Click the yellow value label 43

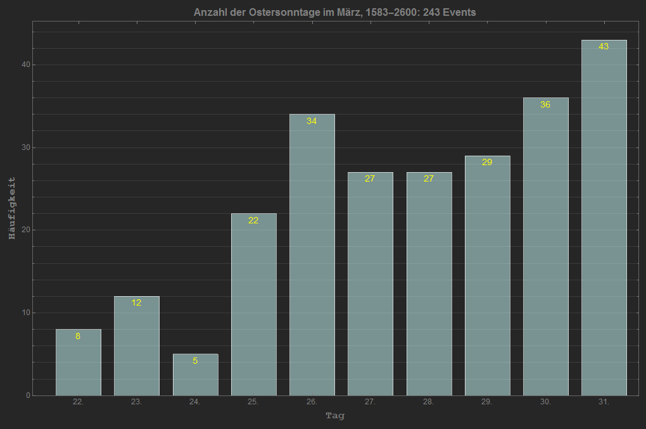(x=604, y=47)
